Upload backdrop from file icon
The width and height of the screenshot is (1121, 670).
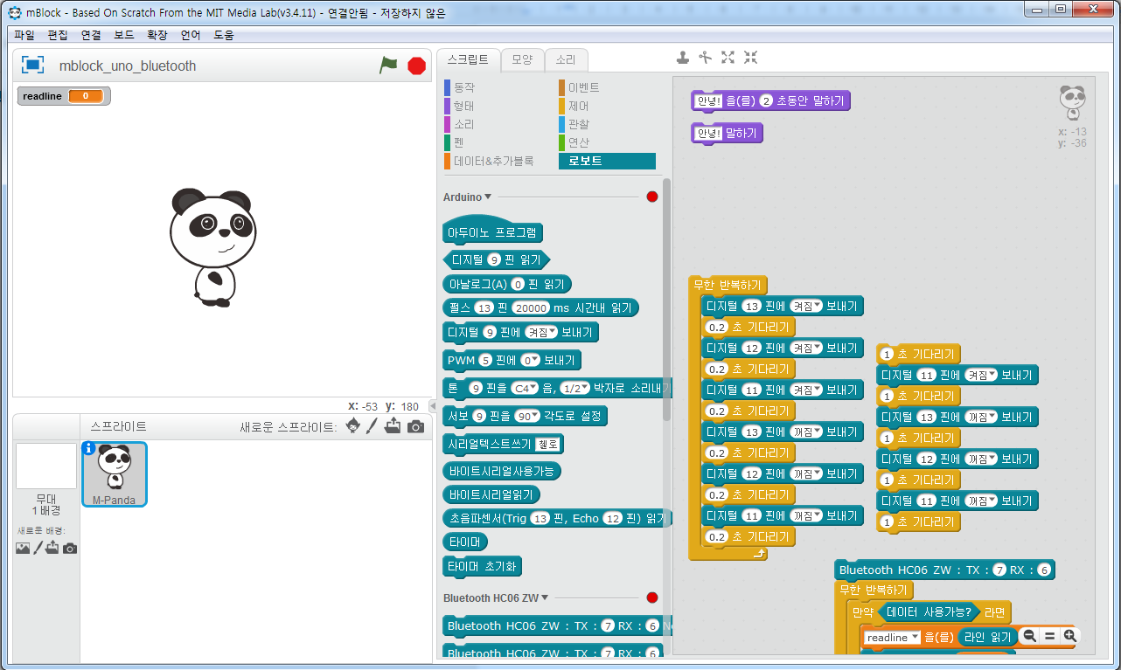click(52, 548)
